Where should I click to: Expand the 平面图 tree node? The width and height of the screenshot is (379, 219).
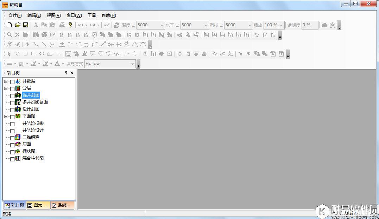click(x=5, y=116)
